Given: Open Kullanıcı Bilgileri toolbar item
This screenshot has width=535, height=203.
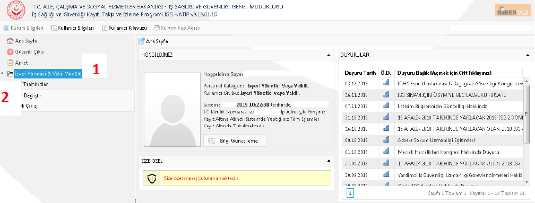Looking at the screenshot, I should [72, 28].
